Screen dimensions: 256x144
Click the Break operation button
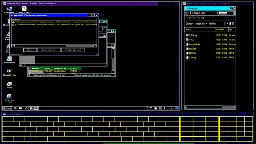49,50
